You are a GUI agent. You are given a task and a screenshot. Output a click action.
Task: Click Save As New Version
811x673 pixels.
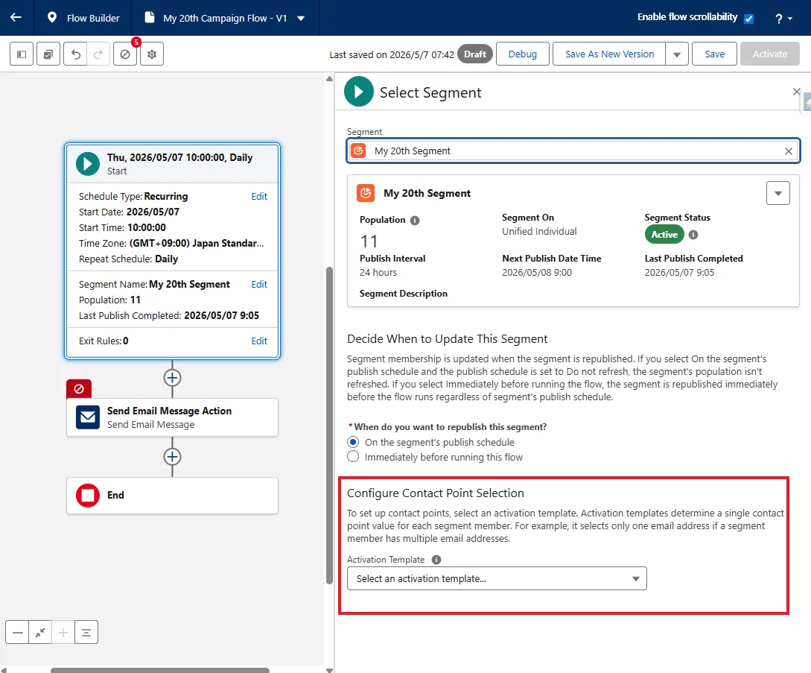609,54
